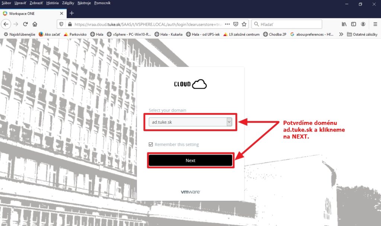
Task: Bookmark this page with the star icon
Action: pyautogui.click(x=244, y=24)
